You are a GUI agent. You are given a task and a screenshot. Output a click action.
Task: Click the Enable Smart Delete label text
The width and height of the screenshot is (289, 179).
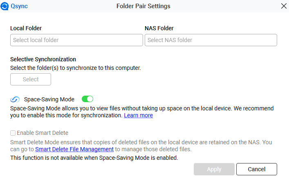click(x=43, y=133)
